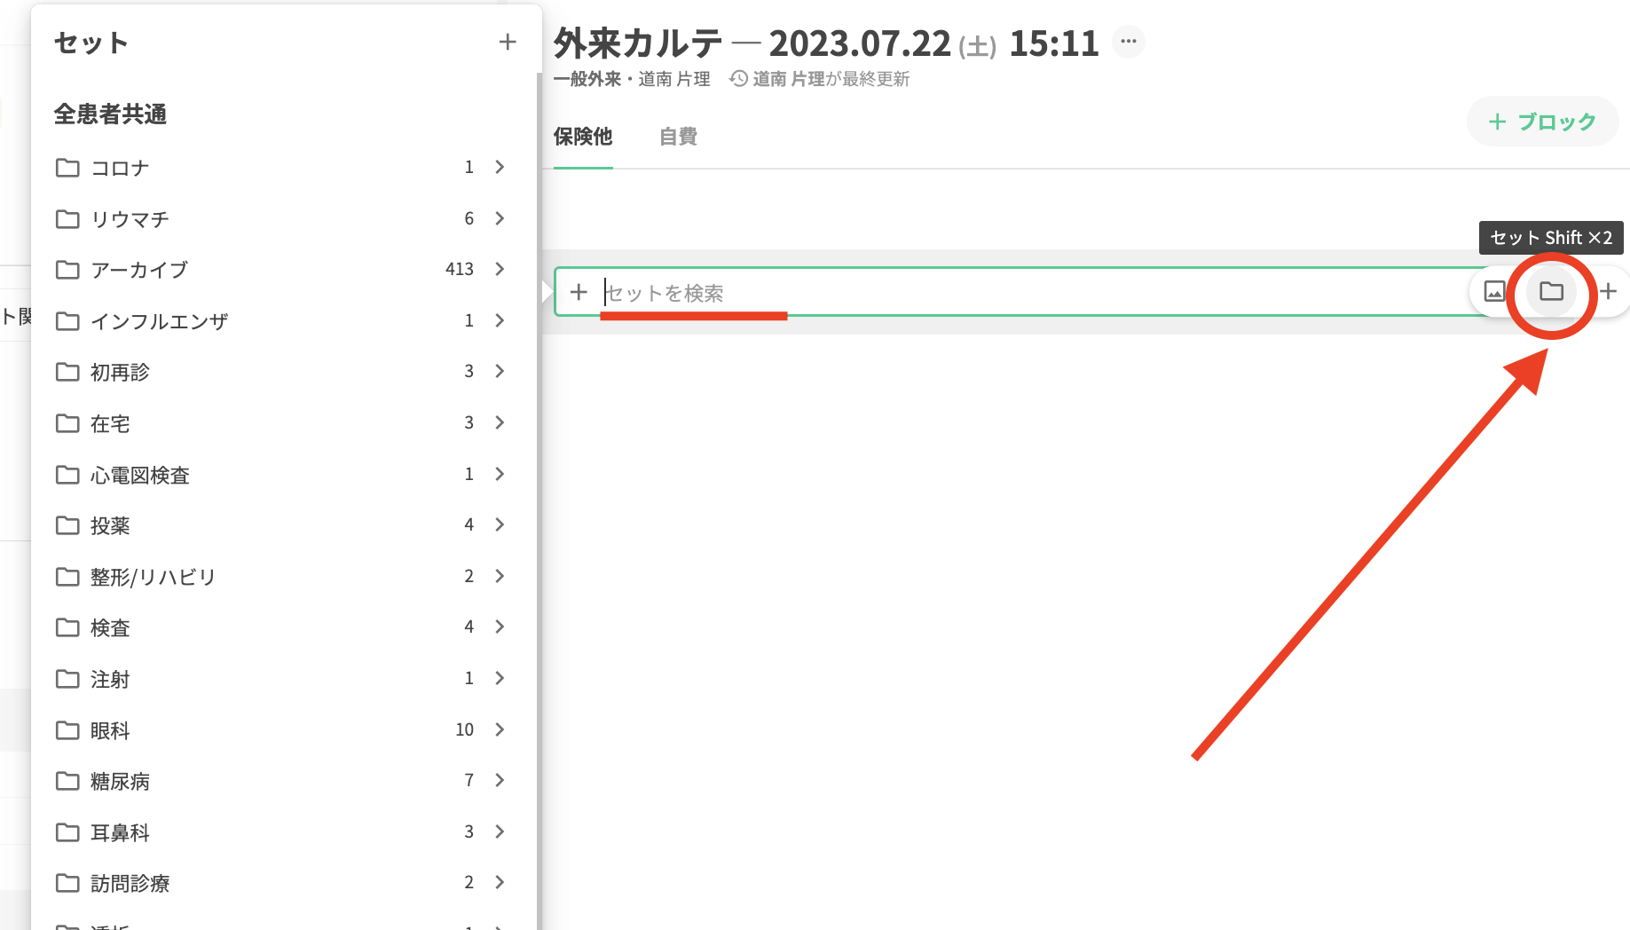Expand the アーカイブ chevron arrow

(x=500, y=270)
